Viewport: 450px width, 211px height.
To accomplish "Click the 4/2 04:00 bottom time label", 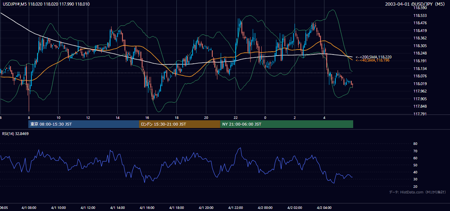I will point(325,207).
